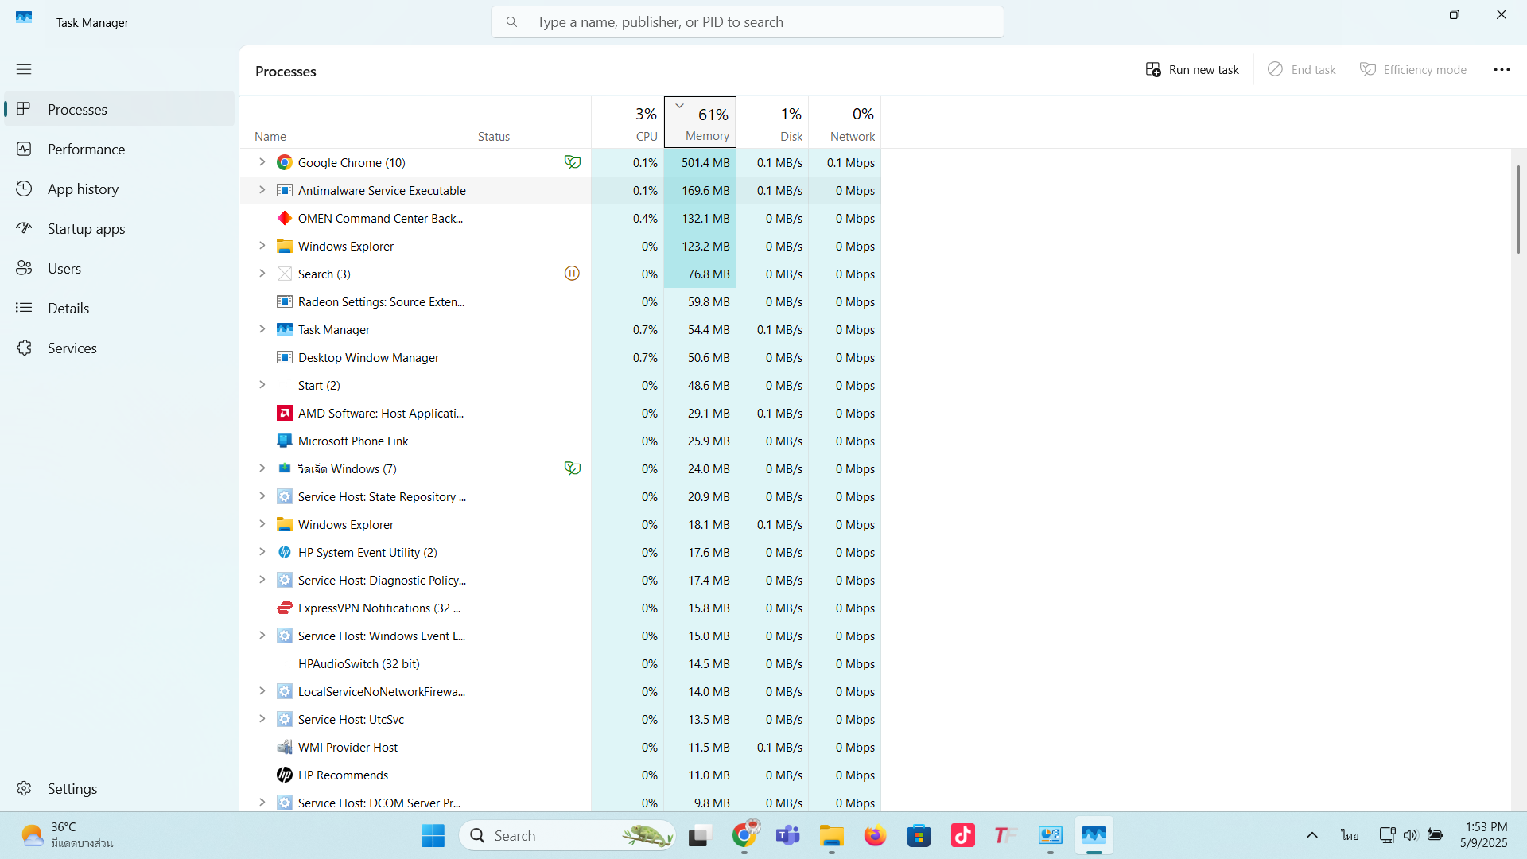
Task: Click the vertical scrollbar of process list
Action: pos(1518,210)
